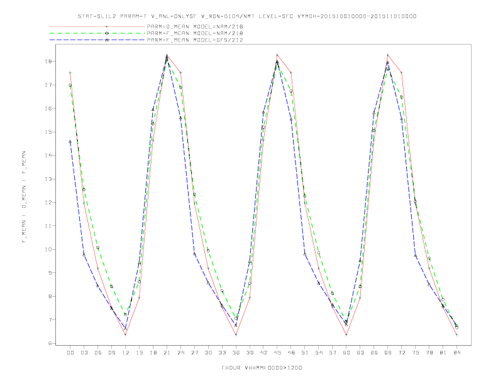Click the blue dashed legend line sample
Viewport: 498px width, 384px height.
[x=97, y=40]
